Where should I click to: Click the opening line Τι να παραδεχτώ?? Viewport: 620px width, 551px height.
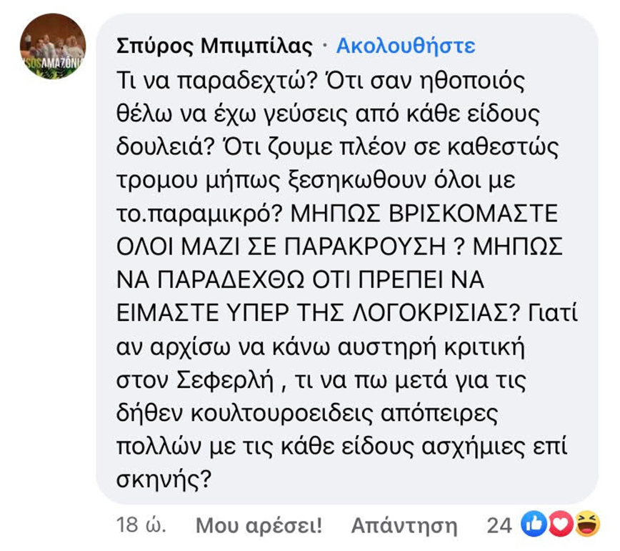pyautogui.click(x=207, y=81)
